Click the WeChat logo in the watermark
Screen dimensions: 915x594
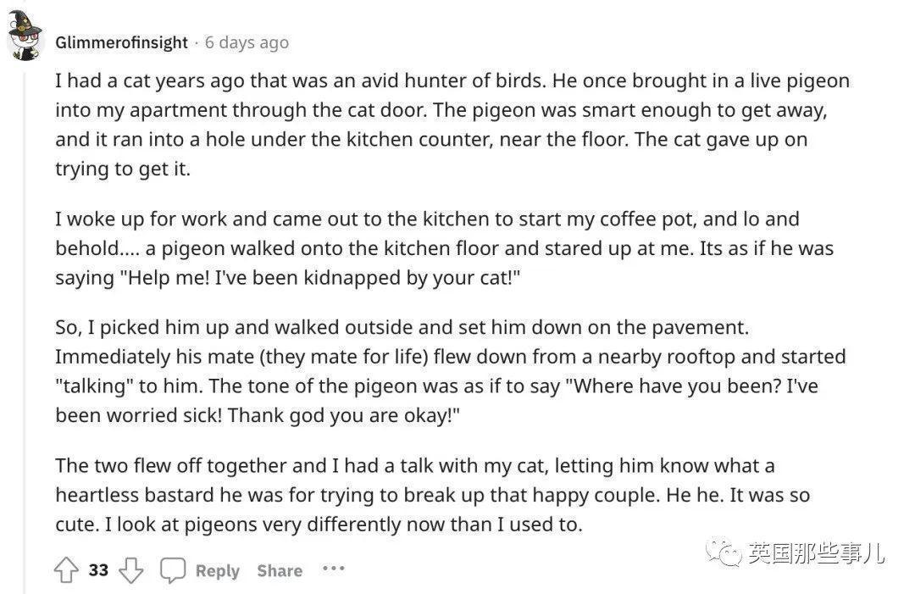coord(724,552)
